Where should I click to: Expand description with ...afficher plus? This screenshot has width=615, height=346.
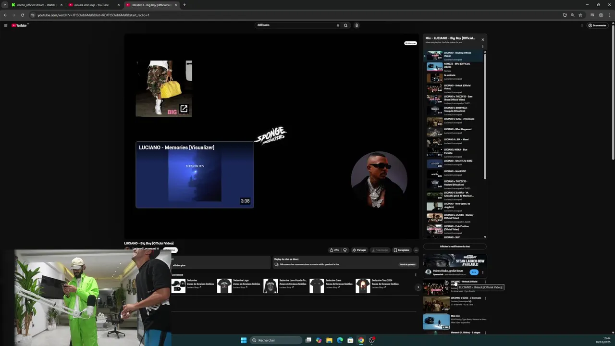(179, 265)
